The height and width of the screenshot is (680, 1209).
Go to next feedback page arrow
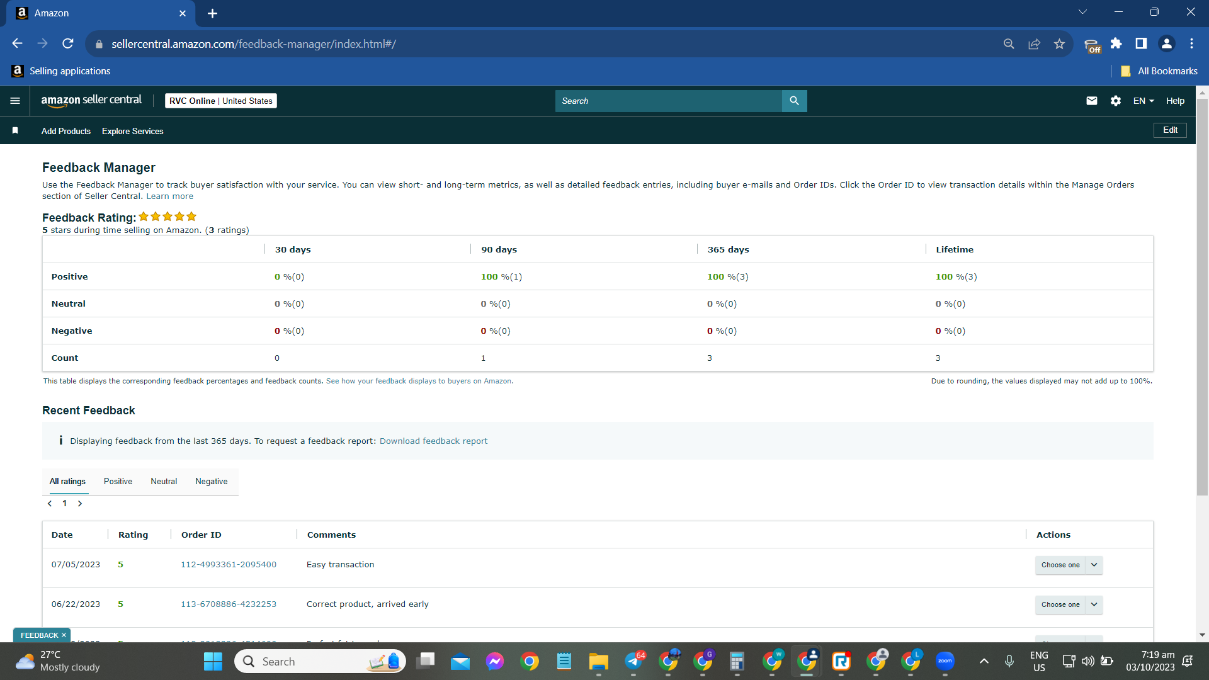tap(80, 504)
